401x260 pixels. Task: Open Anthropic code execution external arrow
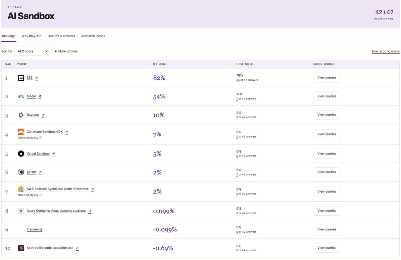(77, 248)
